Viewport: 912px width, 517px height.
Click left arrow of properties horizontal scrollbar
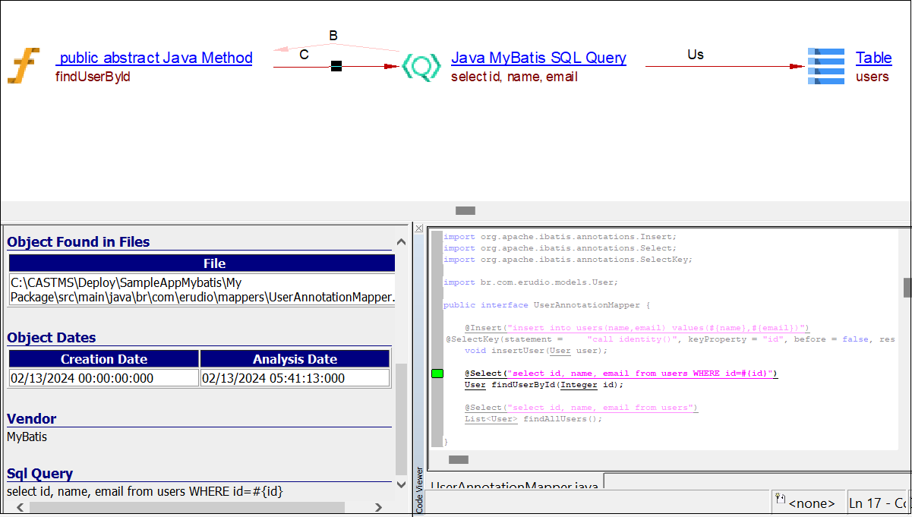pos(20,507)
